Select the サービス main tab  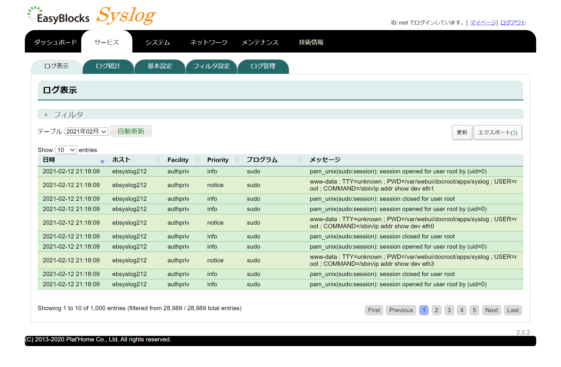click(x=107, y=42)
